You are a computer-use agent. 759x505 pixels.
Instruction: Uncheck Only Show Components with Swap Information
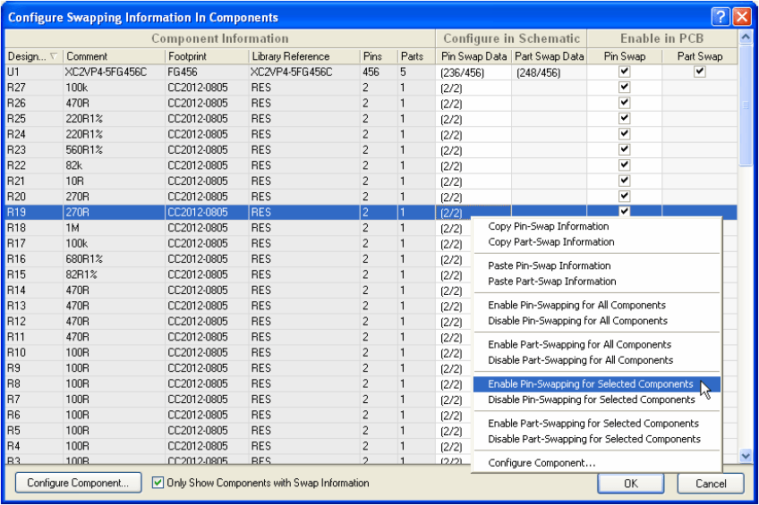(158, 483)
